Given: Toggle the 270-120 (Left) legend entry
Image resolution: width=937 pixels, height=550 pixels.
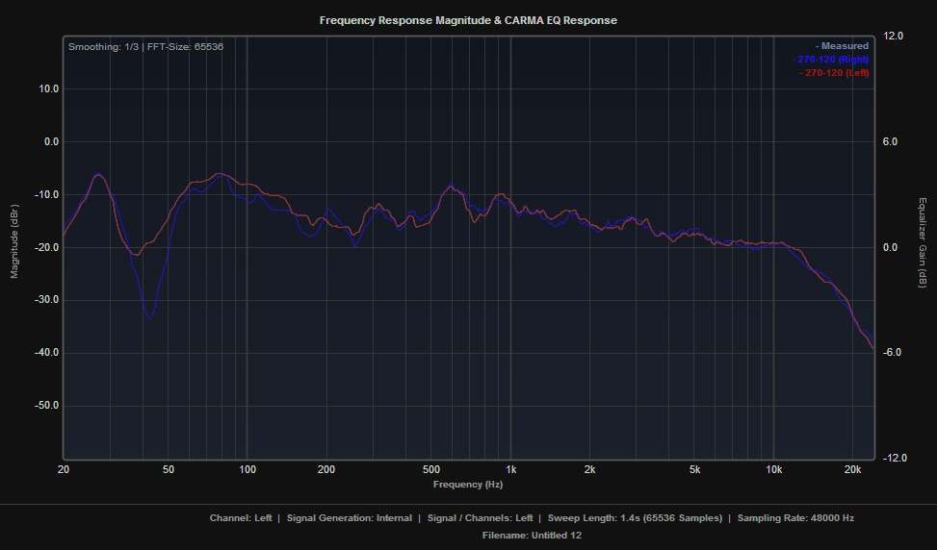Looking at the screenshot, I should [834, 73].
